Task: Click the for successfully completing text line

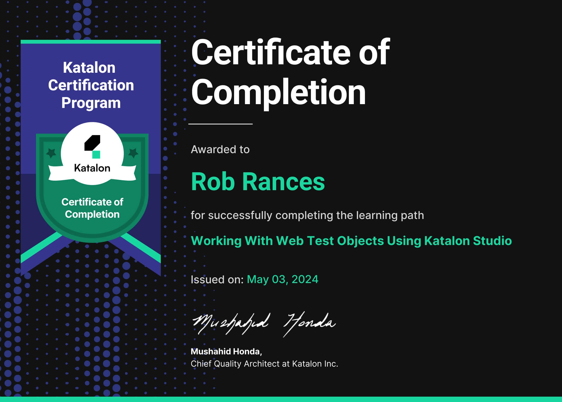Action: (x=307, y=215)
